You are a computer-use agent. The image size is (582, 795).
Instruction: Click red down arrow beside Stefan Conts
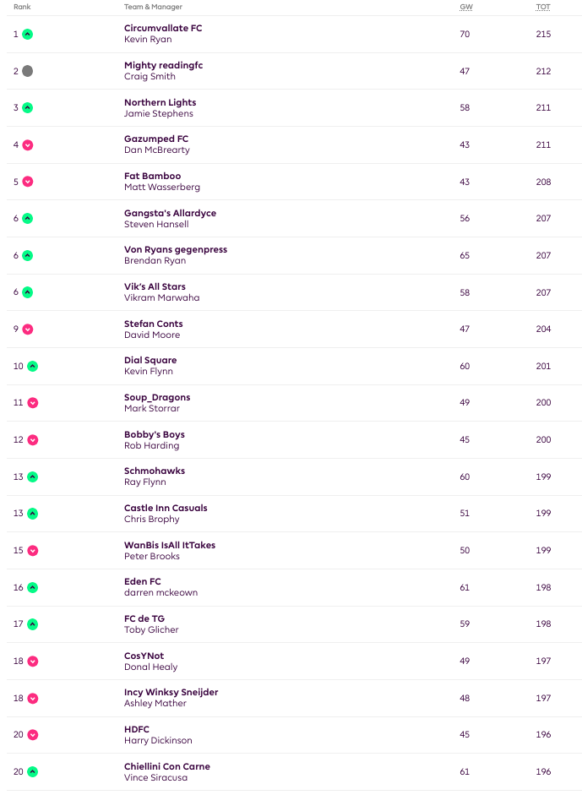27,329
